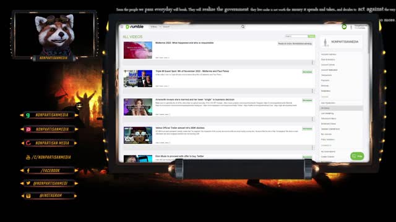396x222 pixels.
Task: Click the Ready to share monetization pending badge
Action: point(295,44)
